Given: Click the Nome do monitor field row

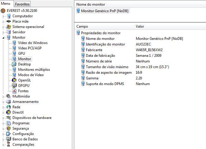Looking at the screenshot, I should 100,39.
